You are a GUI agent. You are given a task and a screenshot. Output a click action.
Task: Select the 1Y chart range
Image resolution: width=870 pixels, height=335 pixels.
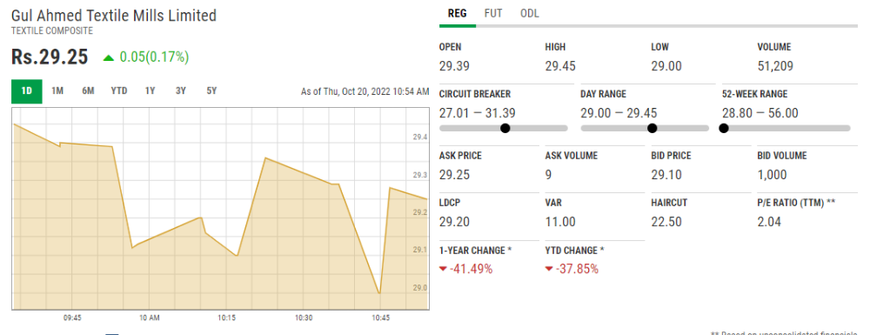150,91
